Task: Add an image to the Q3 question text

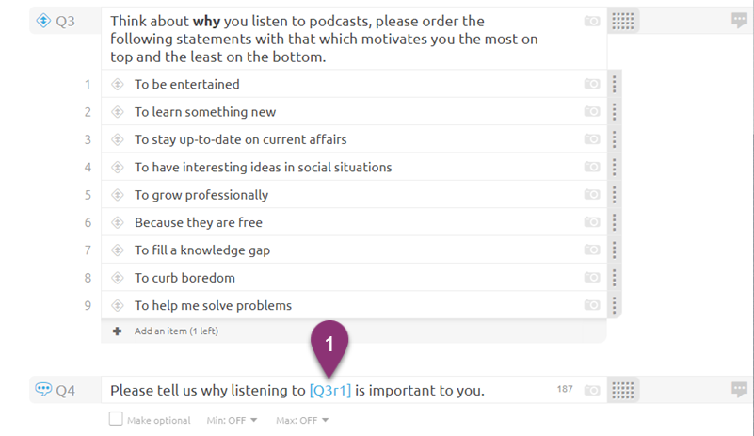Action: point(592,21)
